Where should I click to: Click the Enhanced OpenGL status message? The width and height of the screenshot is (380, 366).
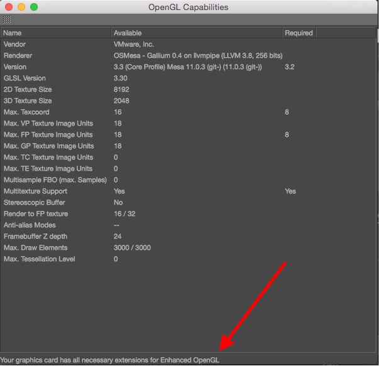tap(109, 360)
